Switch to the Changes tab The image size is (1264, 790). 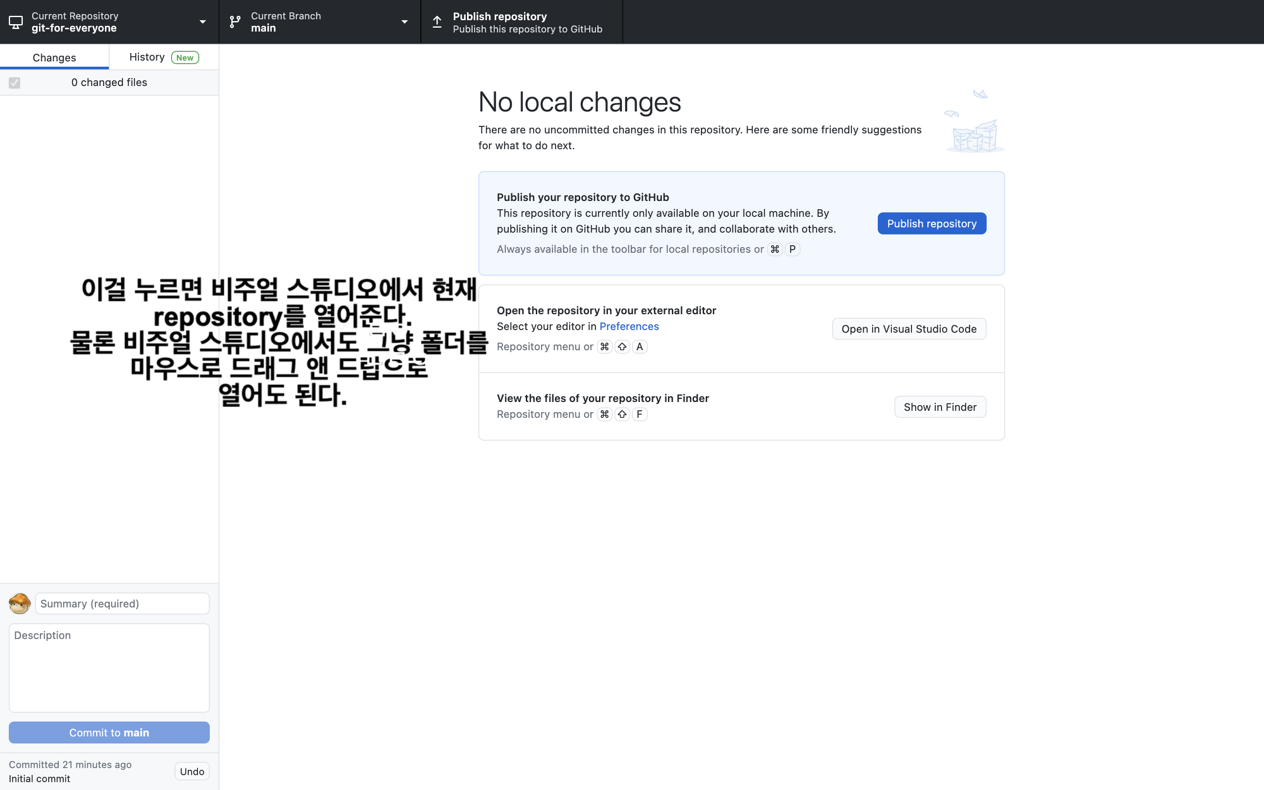[x=54, y=58]
